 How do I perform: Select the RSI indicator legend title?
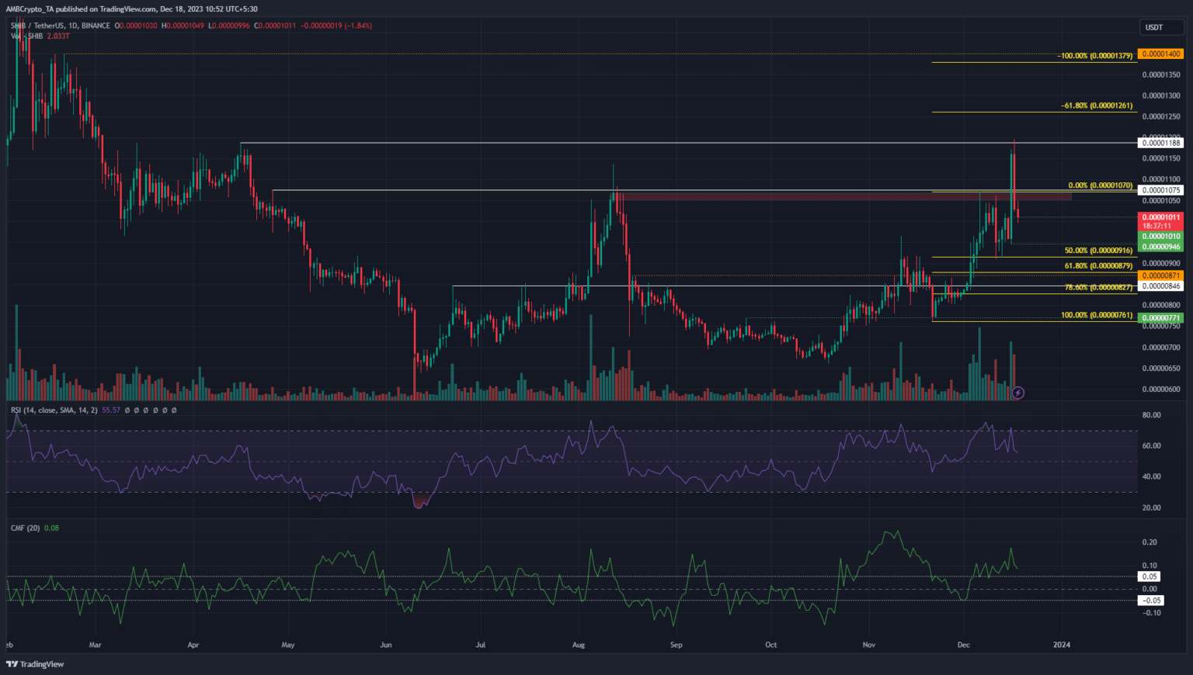click(54, 410)
